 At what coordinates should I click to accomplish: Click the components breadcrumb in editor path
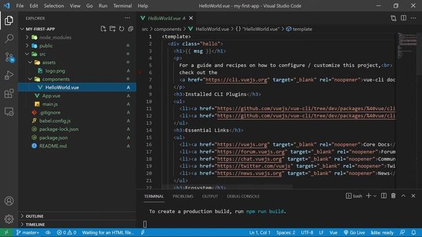[167, 29]
